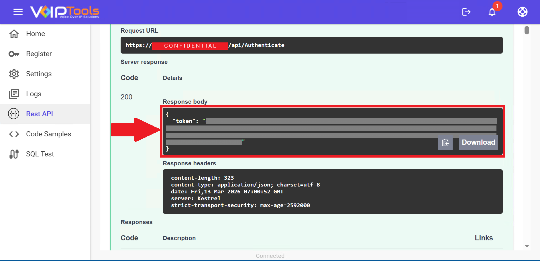Click the VoIPTools logo
Viewport: 540px width, 261px height.
(x=65, y=12)
